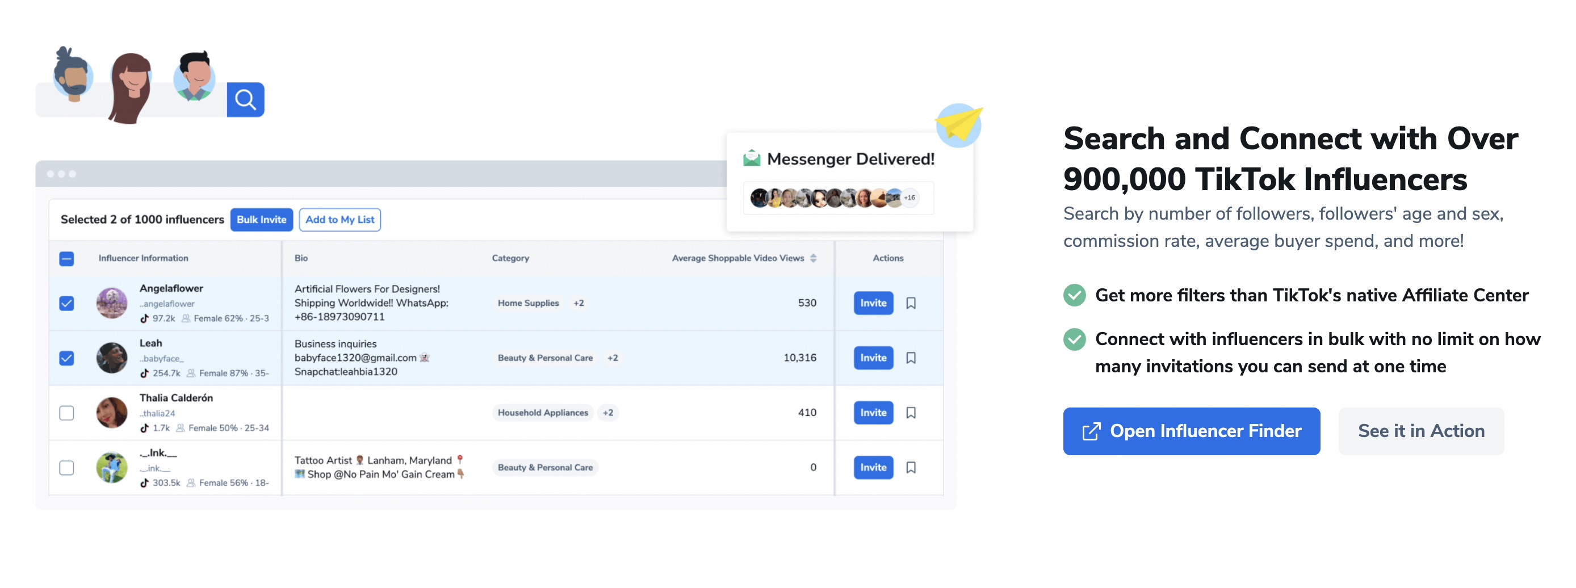Expand +2 categories next to Household Appliances
This screenshot has height=588, width=1576.
click(x=607, y=413)
